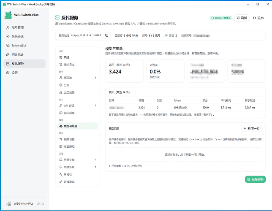Click the service URL http://127.0.0.1:8787
Viewport: 272px width, 211px height.
[86, 35]
